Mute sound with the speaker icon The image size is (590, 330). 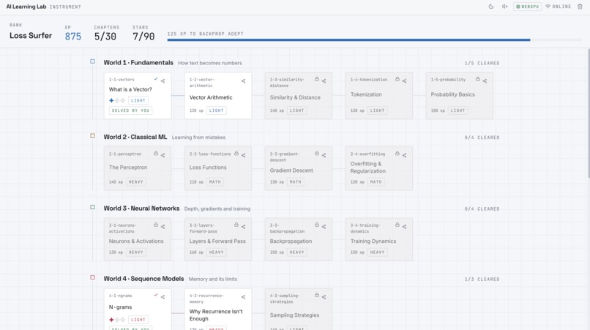coord(504,7)
